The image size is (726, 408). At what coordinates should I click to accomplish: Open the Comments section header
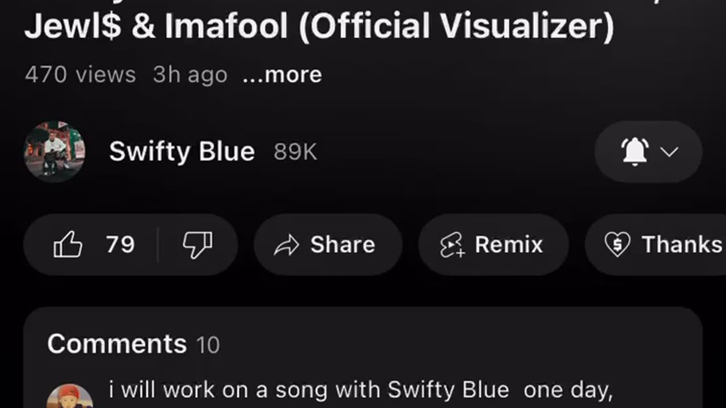pos(117,344)
